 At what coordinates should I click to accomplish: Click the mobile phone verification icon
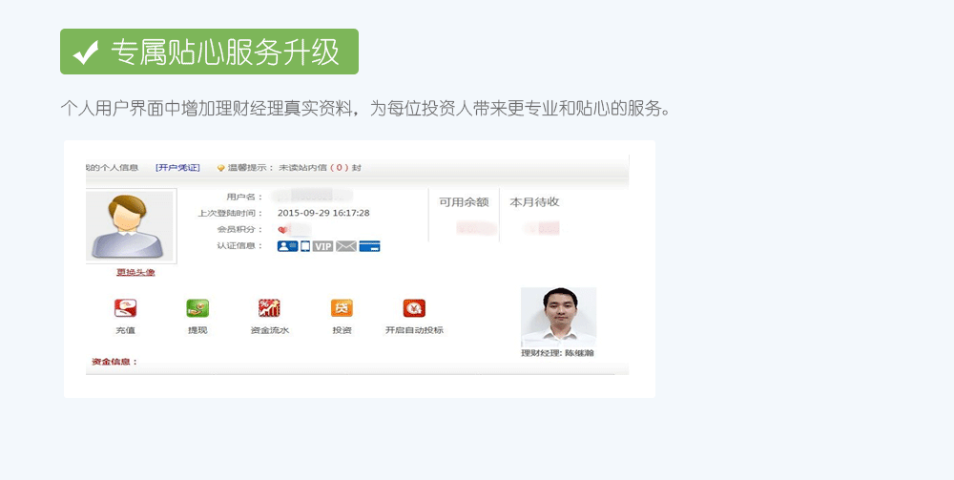tap(305, 246)
